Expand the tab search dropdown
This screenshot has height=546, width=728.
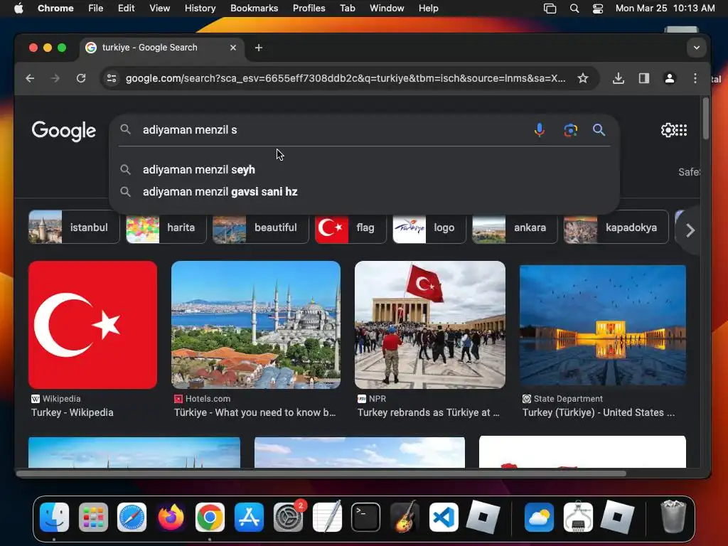(x=697, y=48)
